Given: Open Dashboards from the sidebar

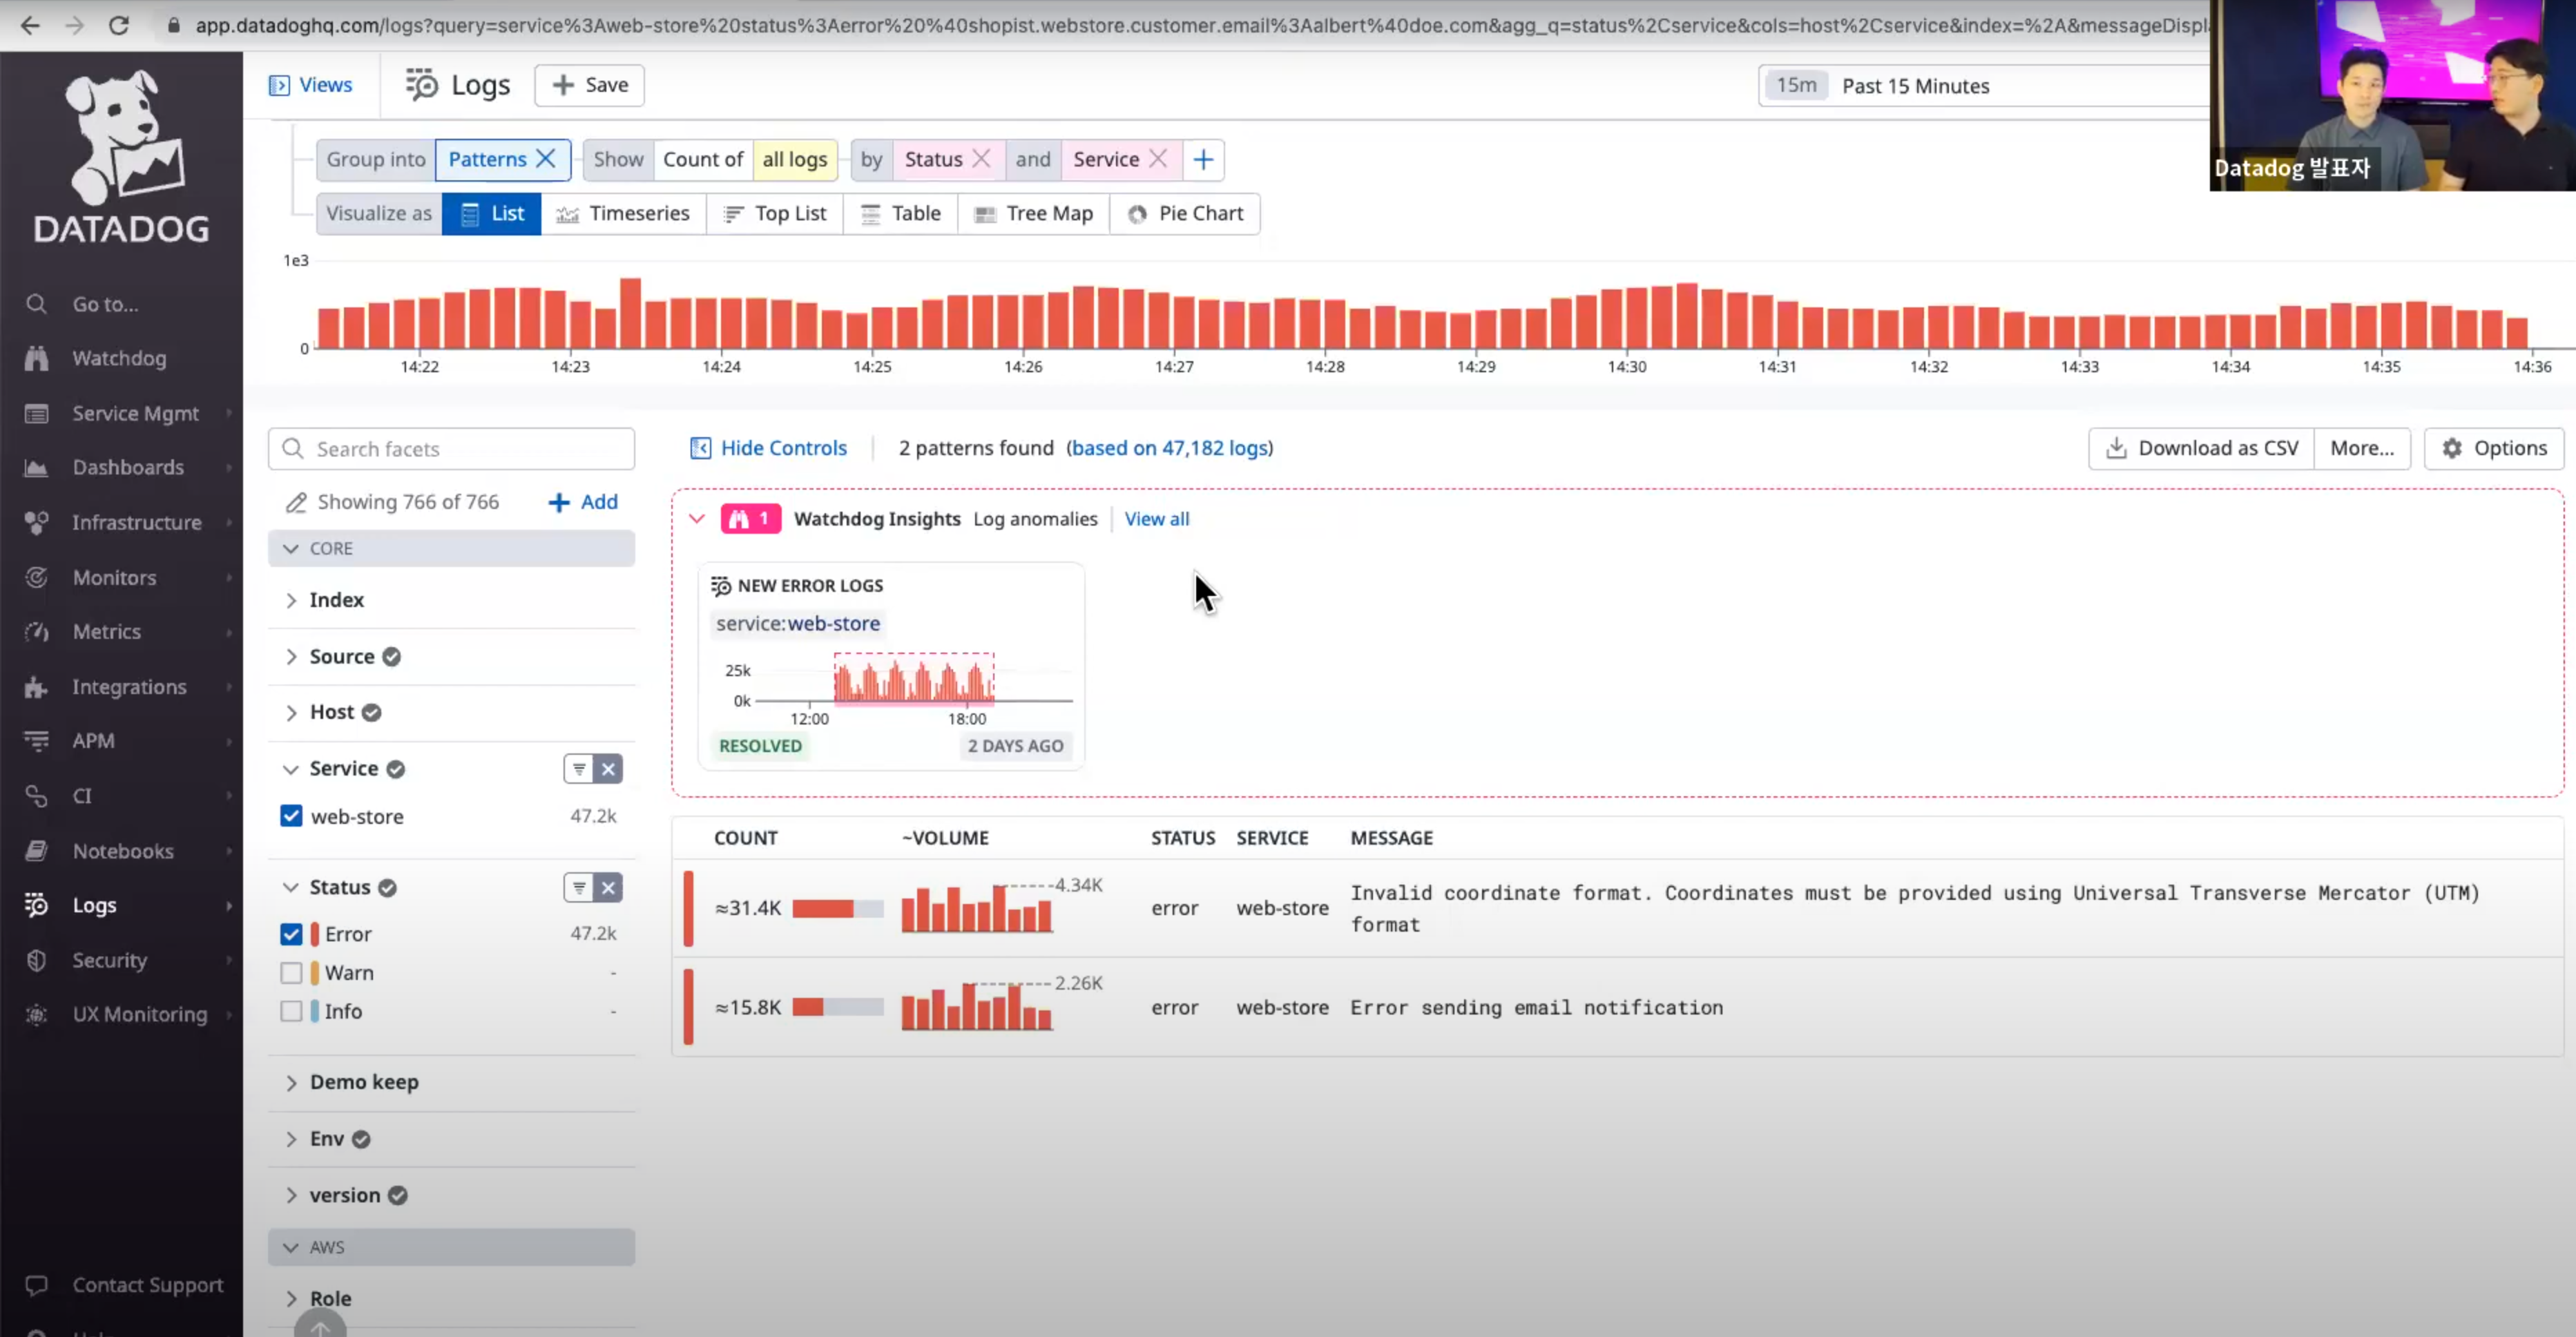Looking at the screenshot, I should (x=128, y=467).
